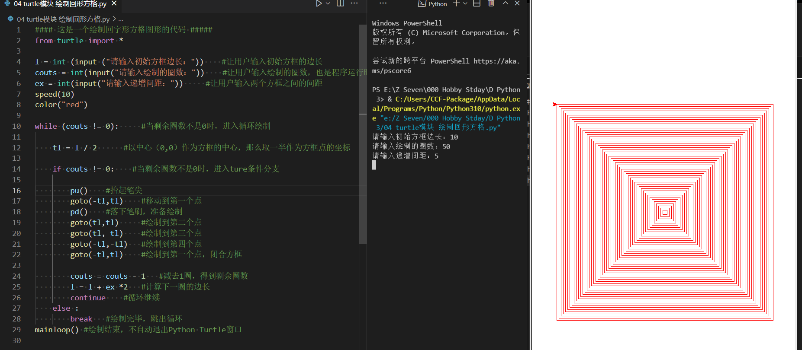This screenshot has height=350, width=802.
Task: Run the Python file with the play icon
Action: click(x=319, y=3)
